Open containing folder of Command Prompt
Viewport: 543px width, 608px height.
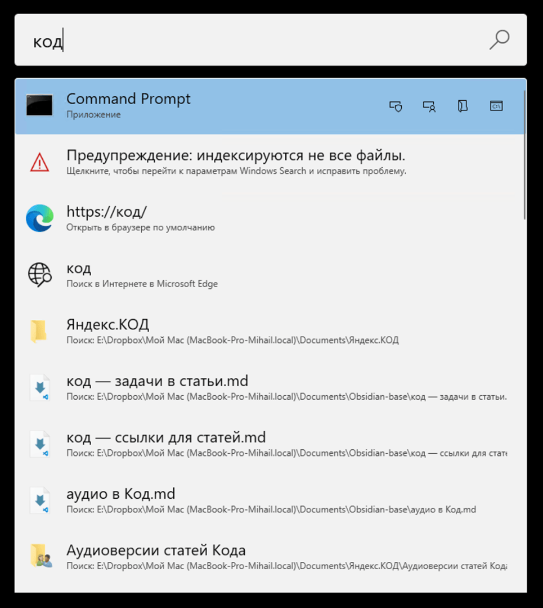463,106
